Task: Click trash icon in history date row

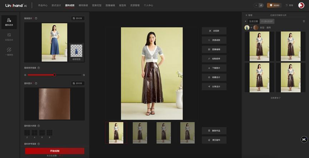Action: click(x=304, y=21)
